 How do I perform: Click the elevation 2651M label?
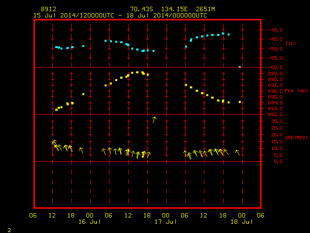[205, 9]
